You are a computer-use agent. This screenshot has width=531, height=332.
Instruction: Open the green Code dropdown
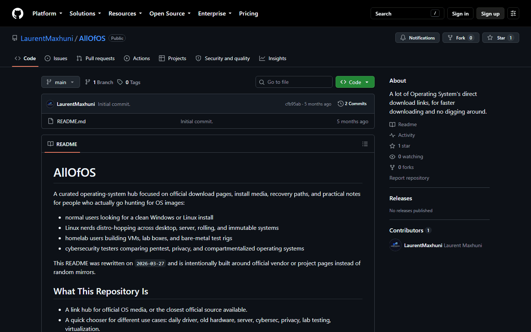pyautogui.click(x=355, y=82)
